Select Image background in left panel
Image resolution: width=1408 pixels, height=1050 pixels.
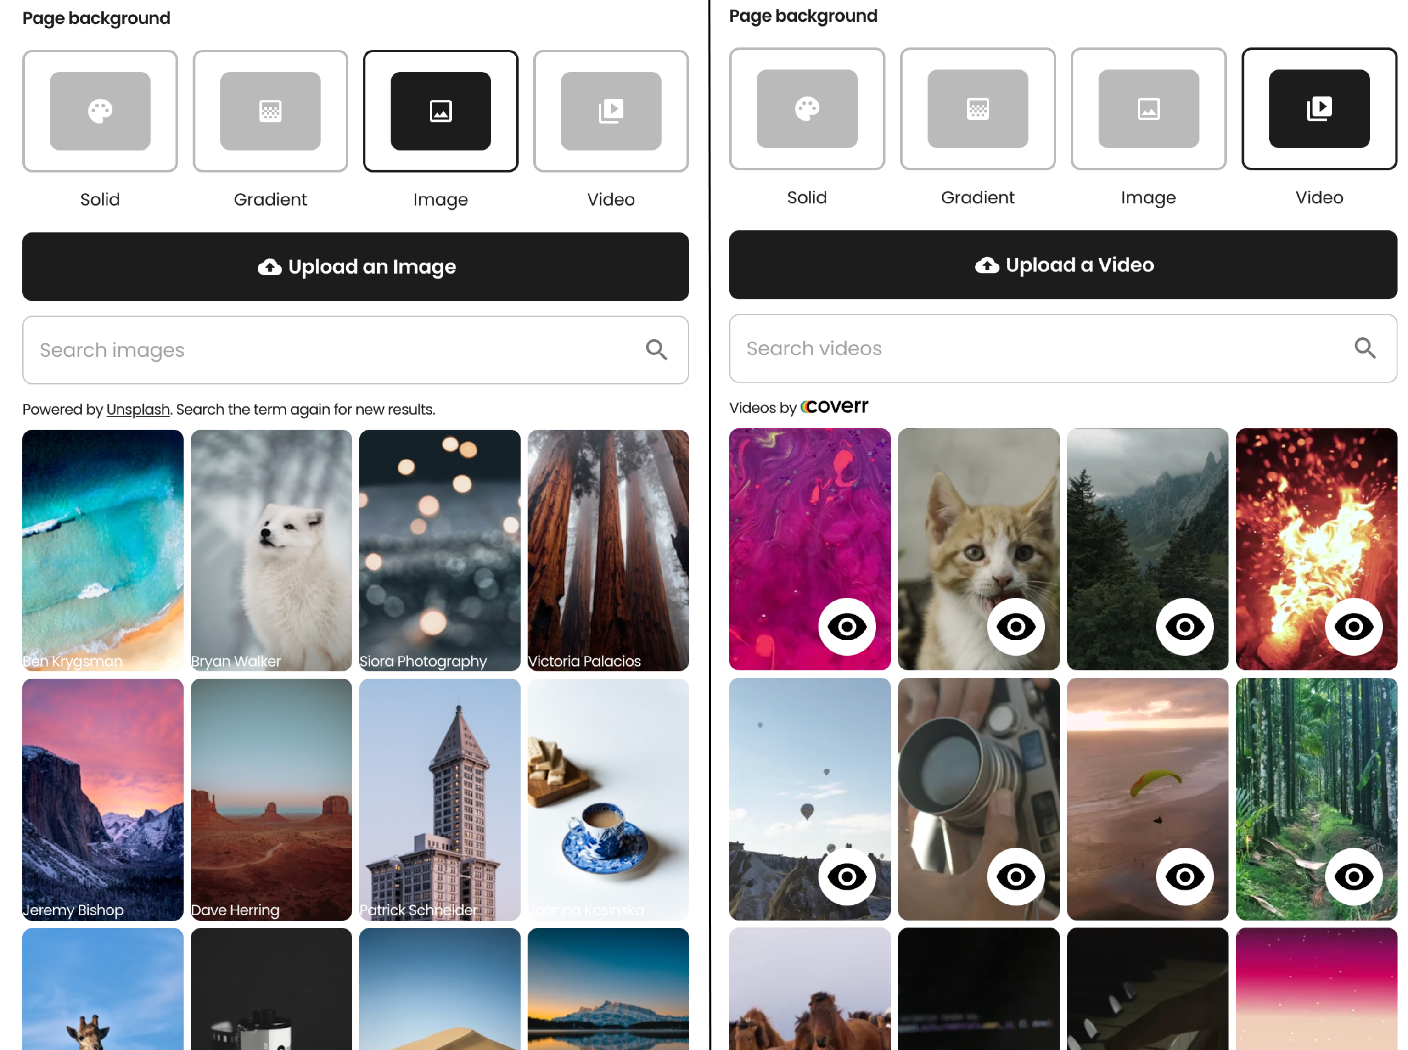440,111
